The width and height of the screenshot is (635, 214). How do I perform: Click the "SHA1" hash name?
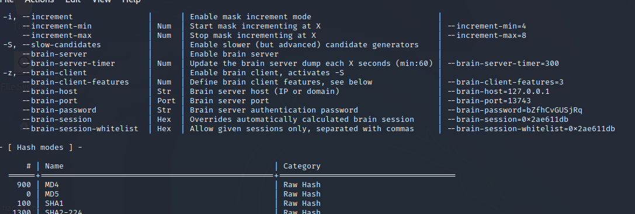(x=54, y=203)
